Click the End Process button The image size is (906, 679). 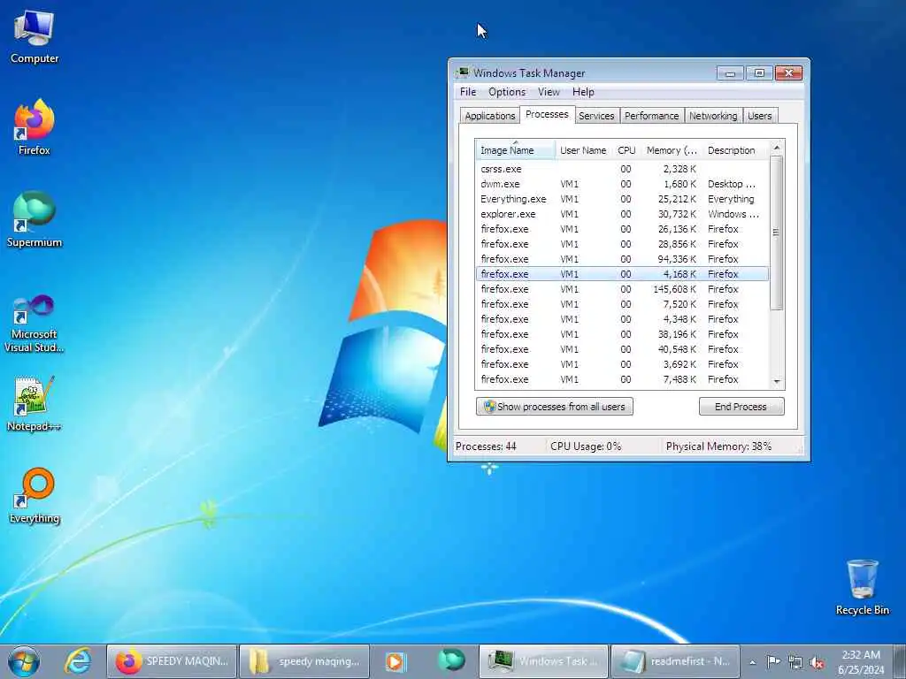pyautogui.click(x=741, y=407)
